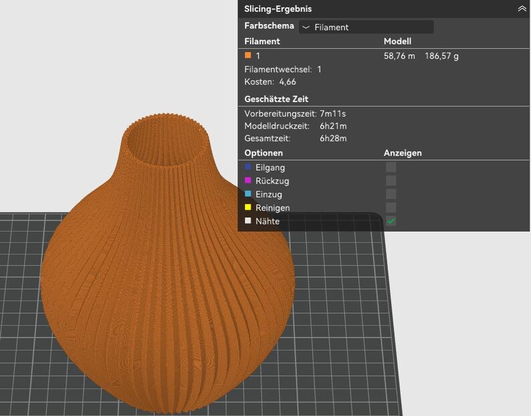The height and width of the screenshot is (416, 531).
Task: Click the Reinigen option label
Action: pyautogui.click(x=273, y=208)
